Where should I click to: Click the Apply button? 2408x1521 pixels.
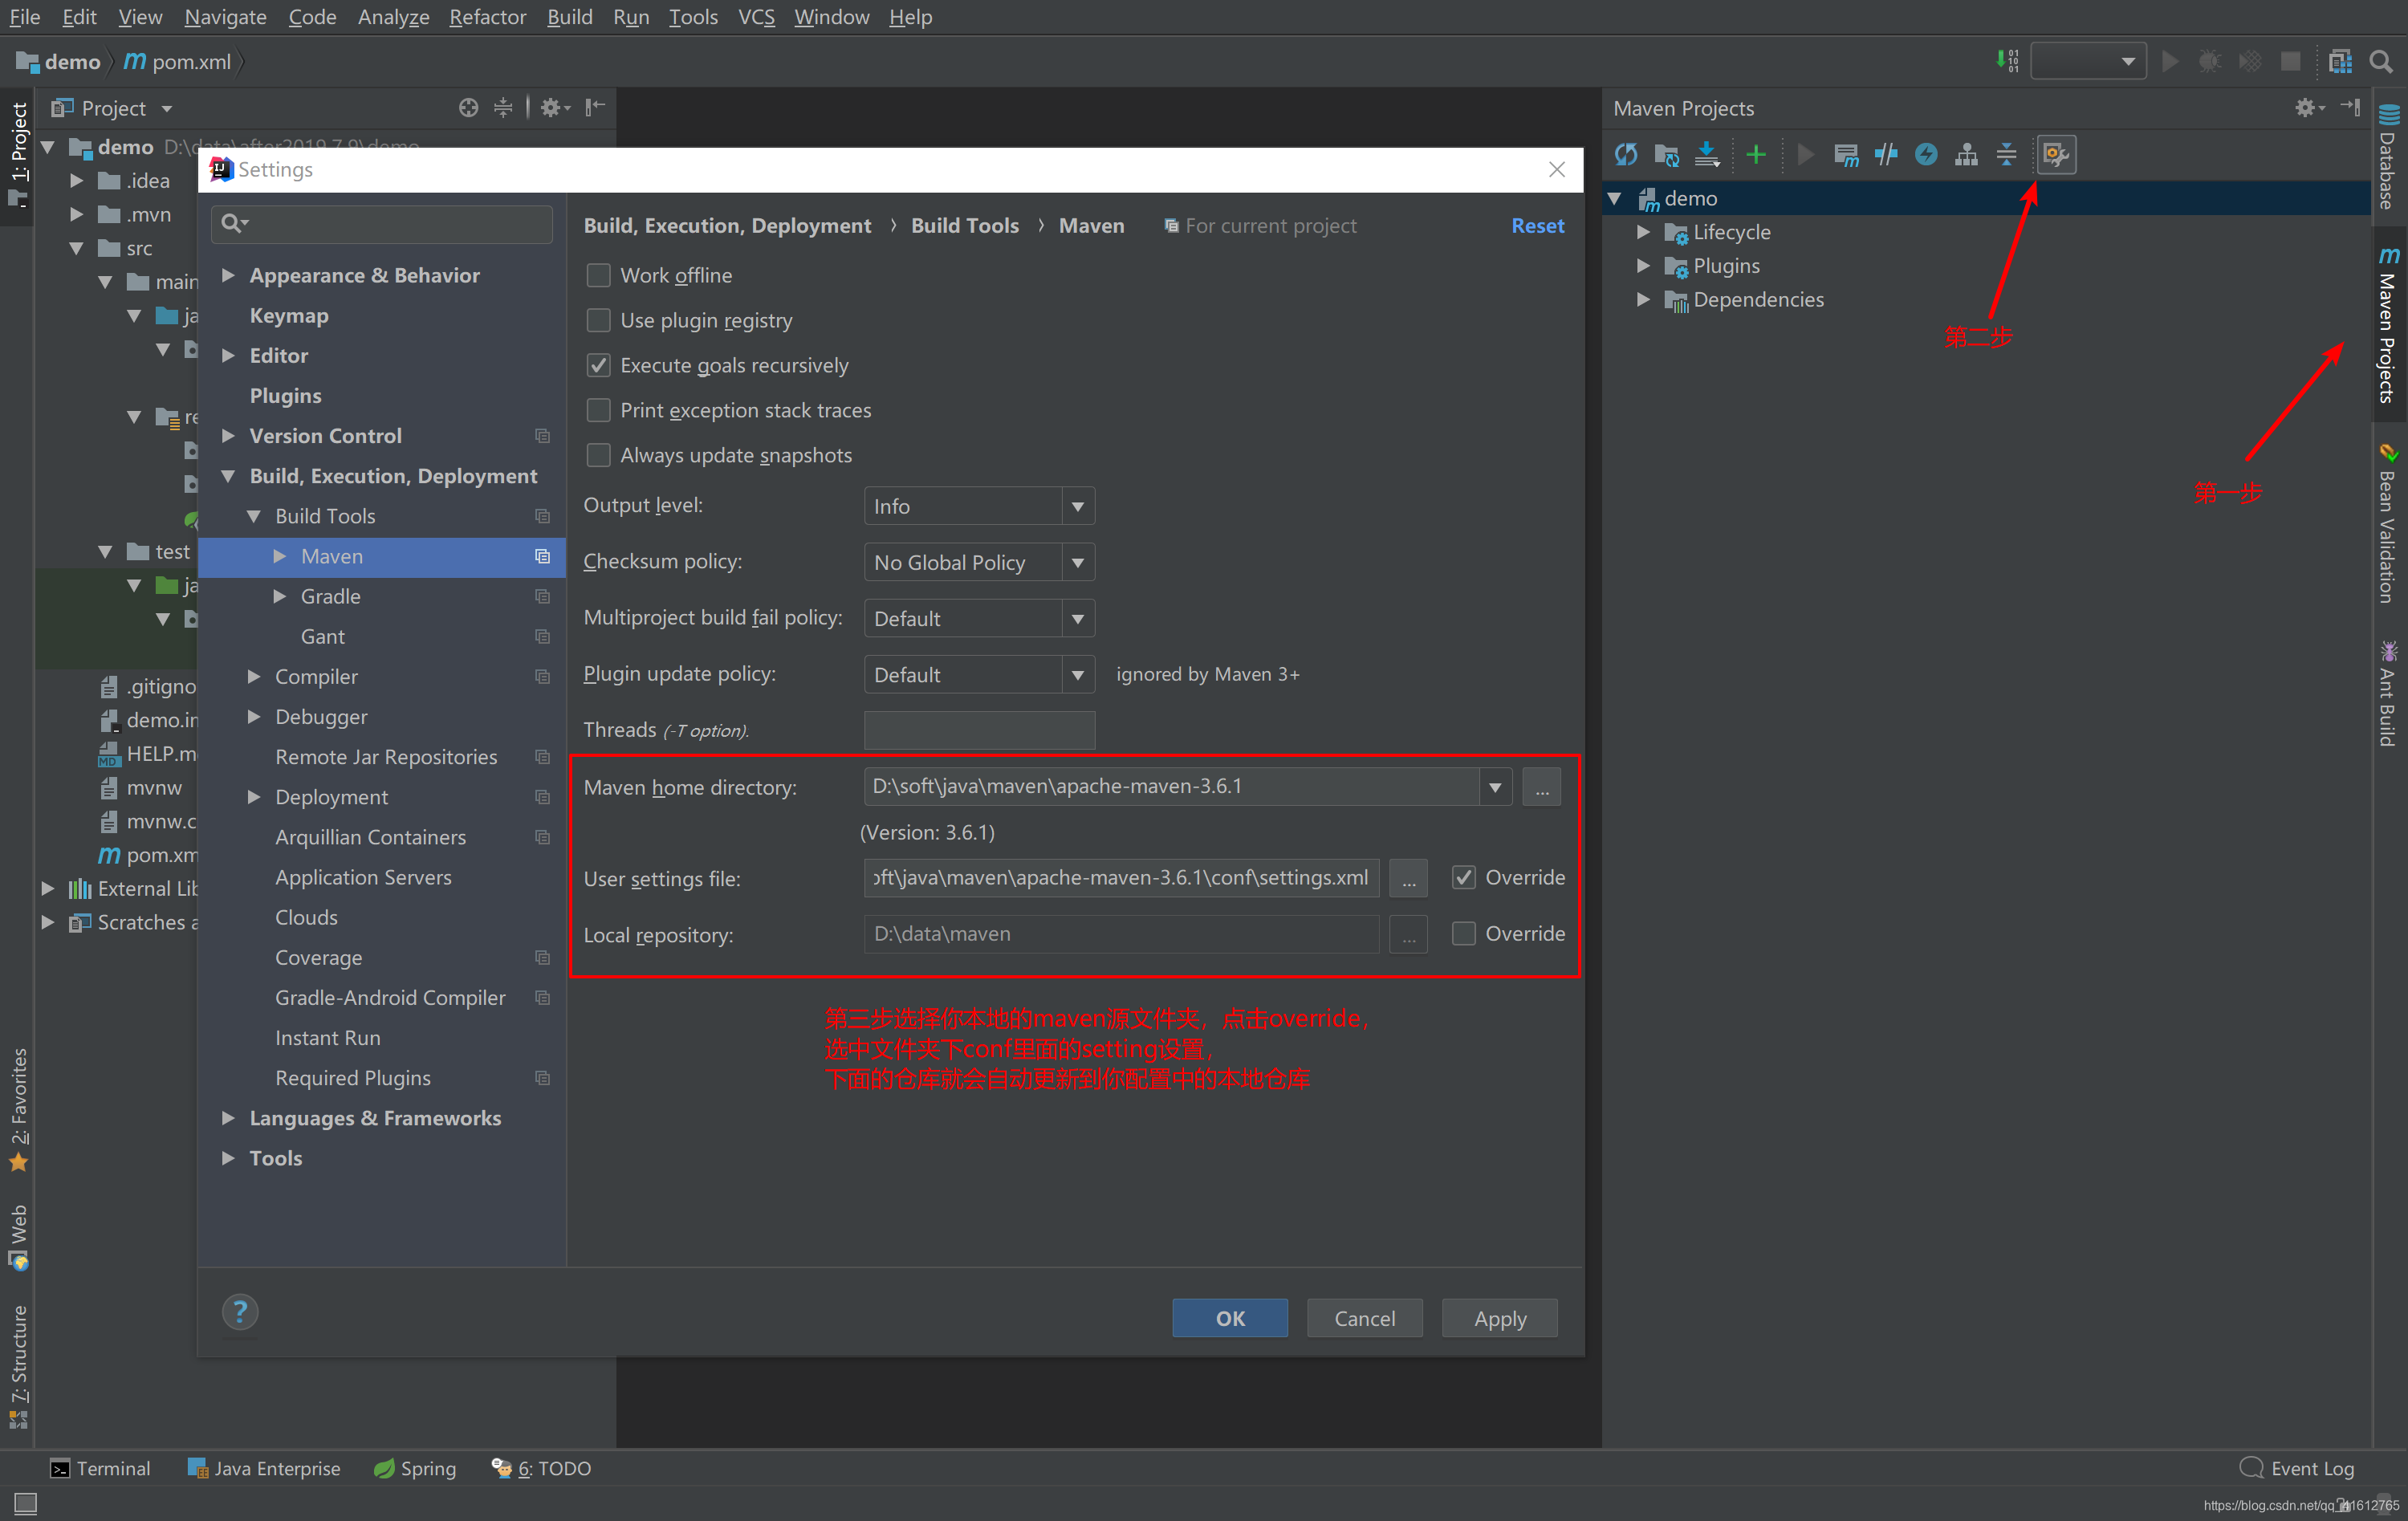click(1499, 1318)
